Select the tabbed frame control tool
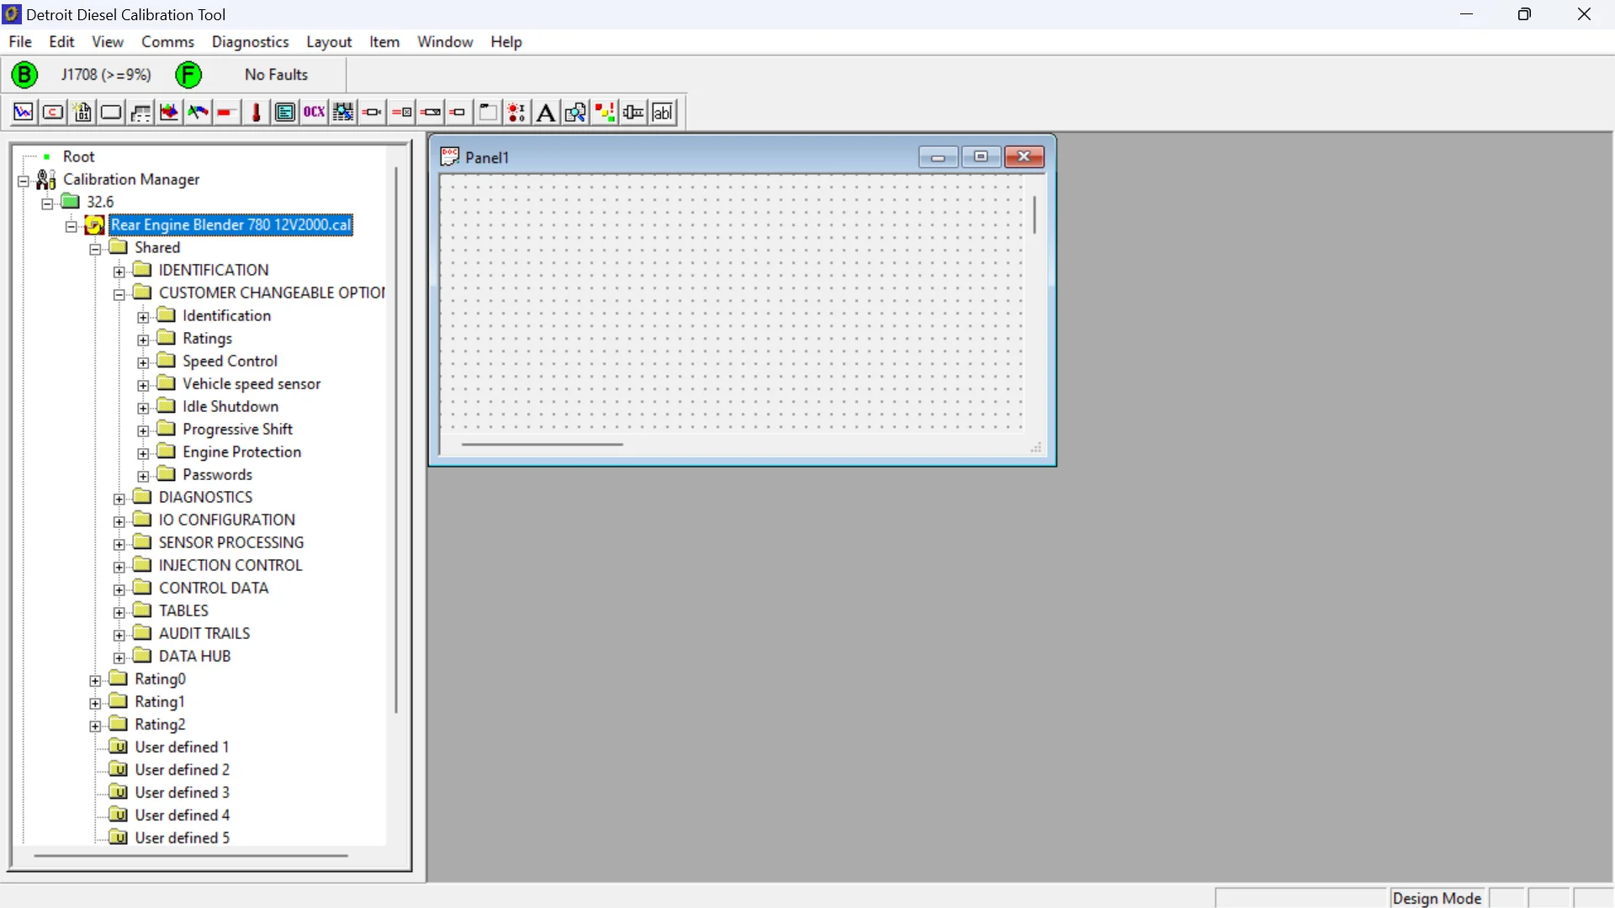 pos(488,112)
